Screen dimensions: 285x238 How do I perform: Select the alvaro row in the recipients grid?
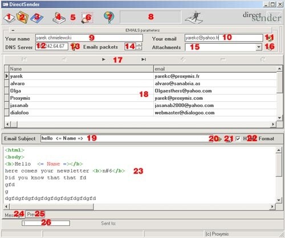pos(141,84)
